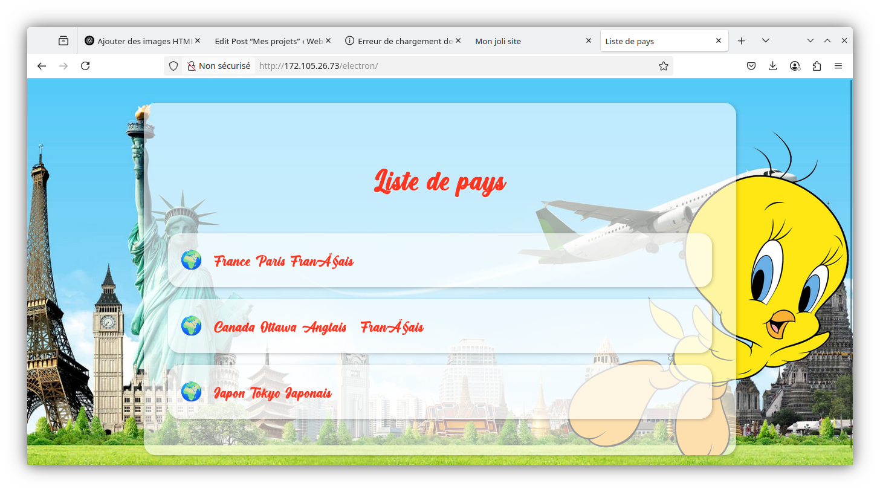
Task: Open a new tab with plus button
Action: tap(742, 41)
